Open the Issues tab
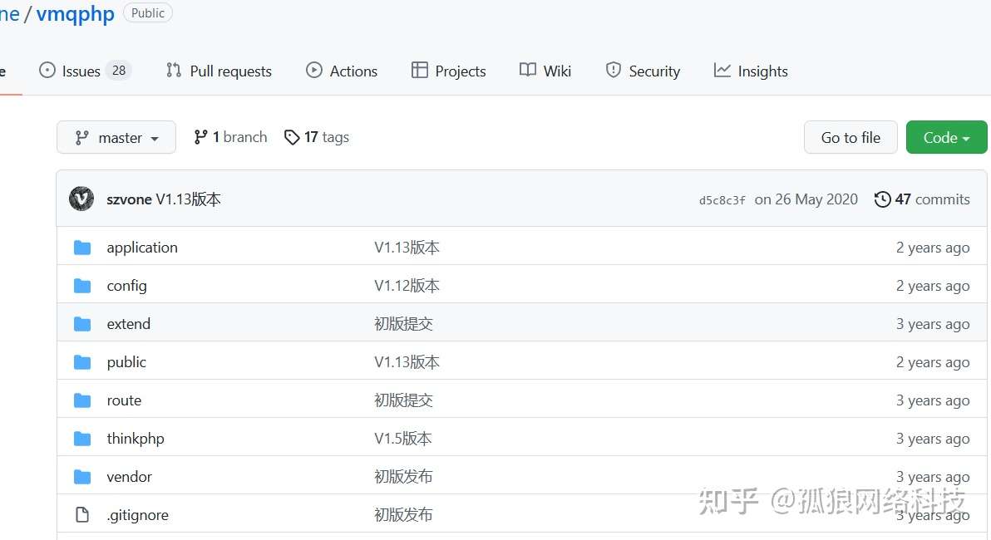 [x=85, y=71]
